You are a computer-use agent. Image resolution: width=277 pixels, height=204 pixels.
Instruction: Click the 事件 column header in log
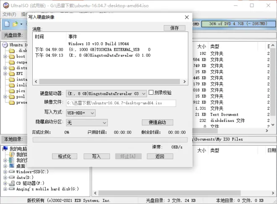point(73,37)
